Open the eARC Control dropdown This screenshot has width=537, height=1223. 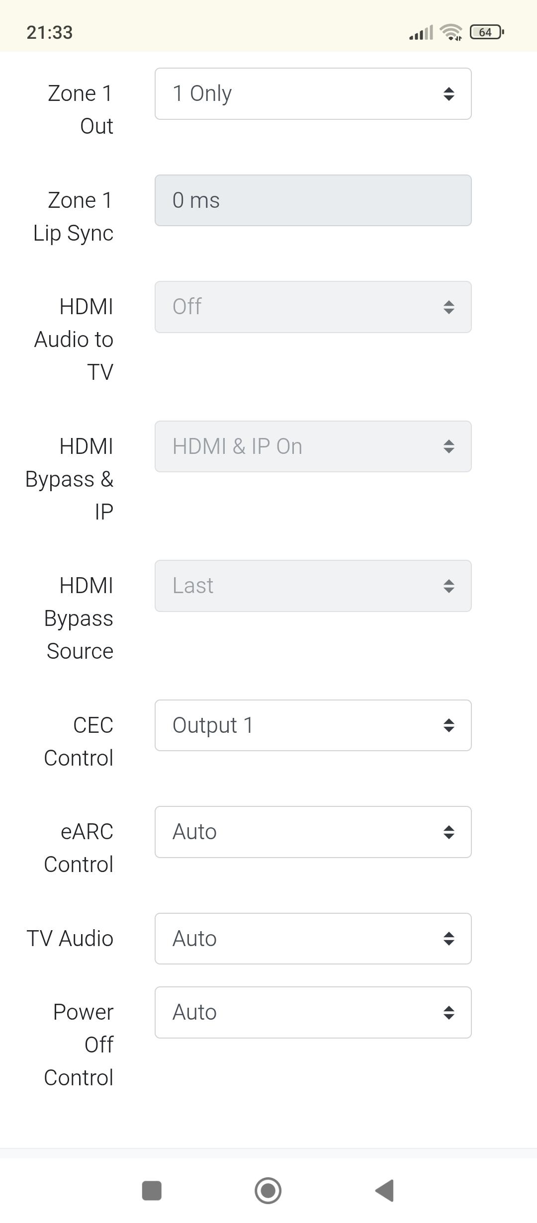click(313, 832)
